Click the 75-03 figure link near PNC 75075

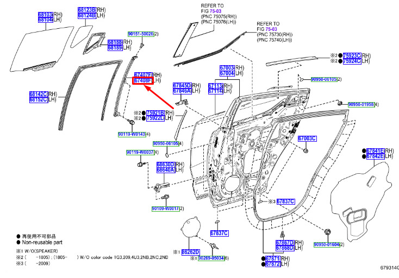point(215,11)
